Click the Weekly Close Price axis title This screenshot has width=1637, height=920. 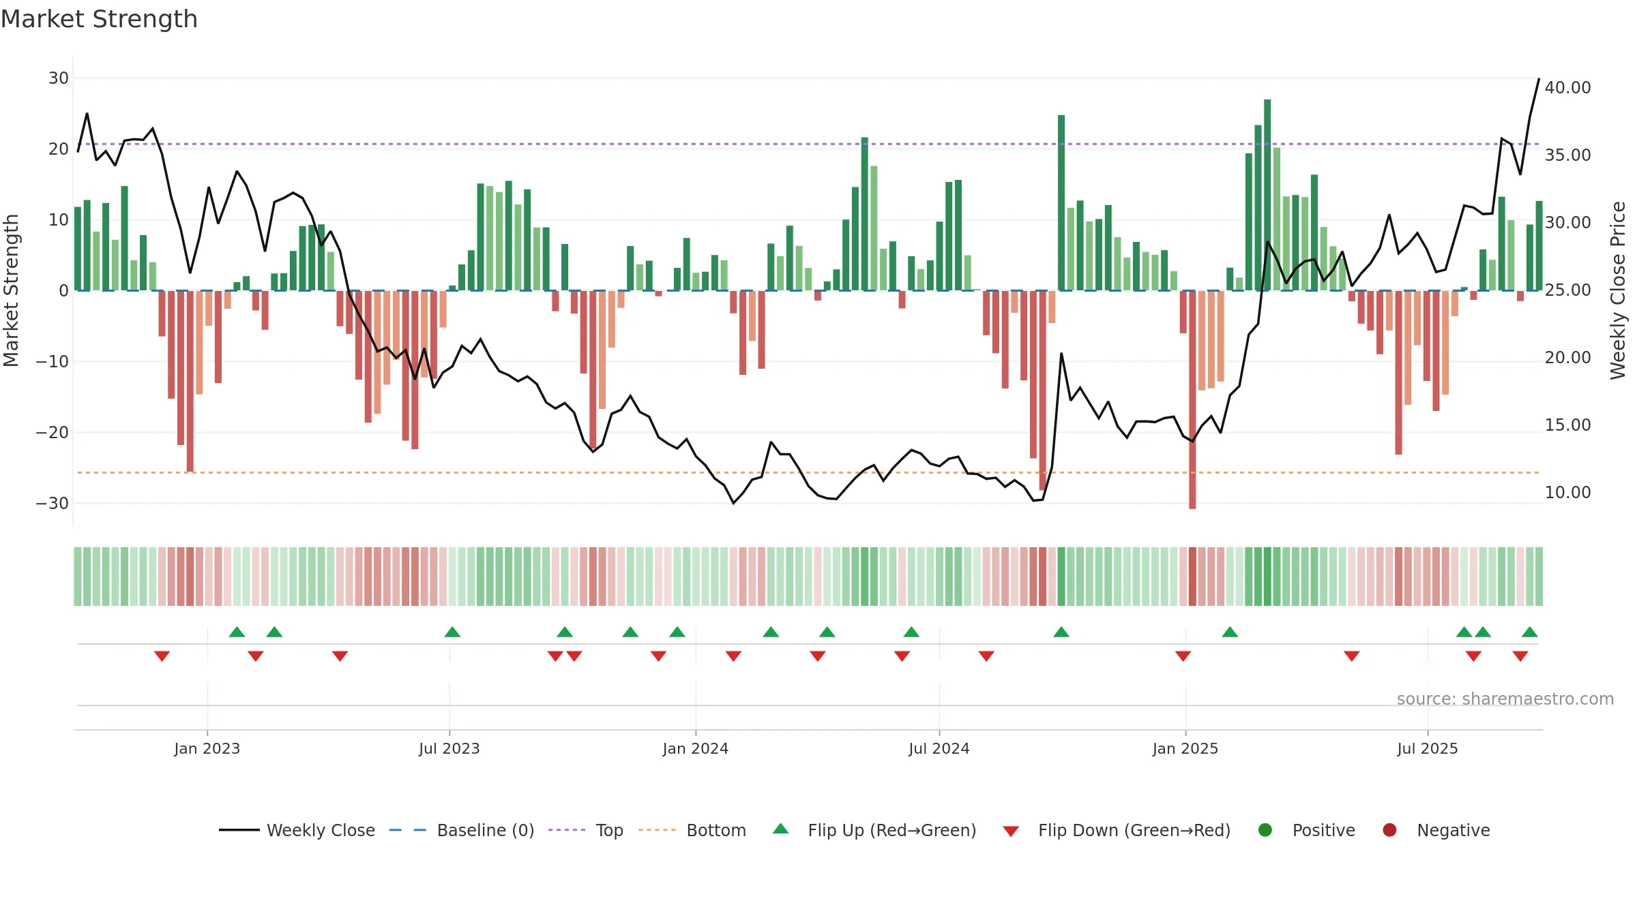click(x=1618, y=290)
